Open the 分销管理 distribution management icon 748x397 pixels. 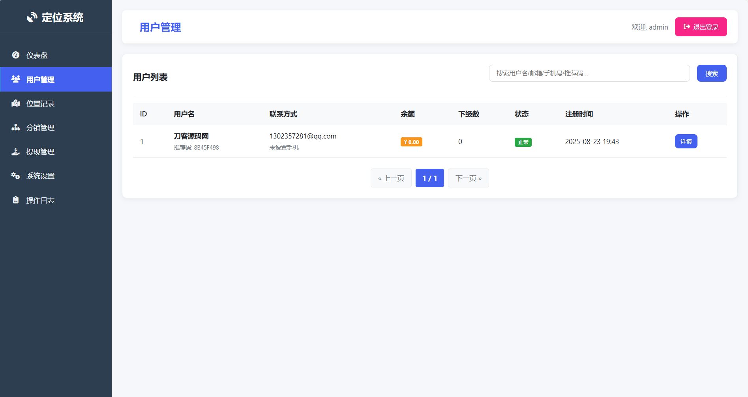(x=16, y=127)
